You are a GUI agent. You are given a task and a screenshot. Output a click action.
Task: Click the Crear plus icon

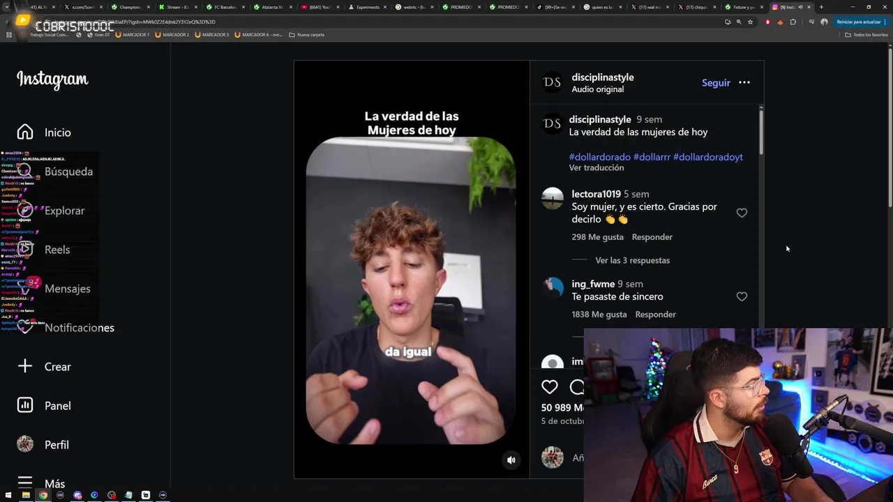pyautogui.click(x=25, y=366)
